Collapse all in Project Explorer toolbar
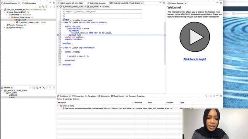Image resolution: width=248 pixels, height=139 pixels. [x=40, y=7]
